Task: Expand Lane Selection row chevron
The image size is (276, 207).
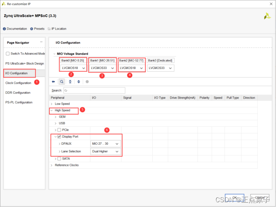Action: click(x=59, y=152)
